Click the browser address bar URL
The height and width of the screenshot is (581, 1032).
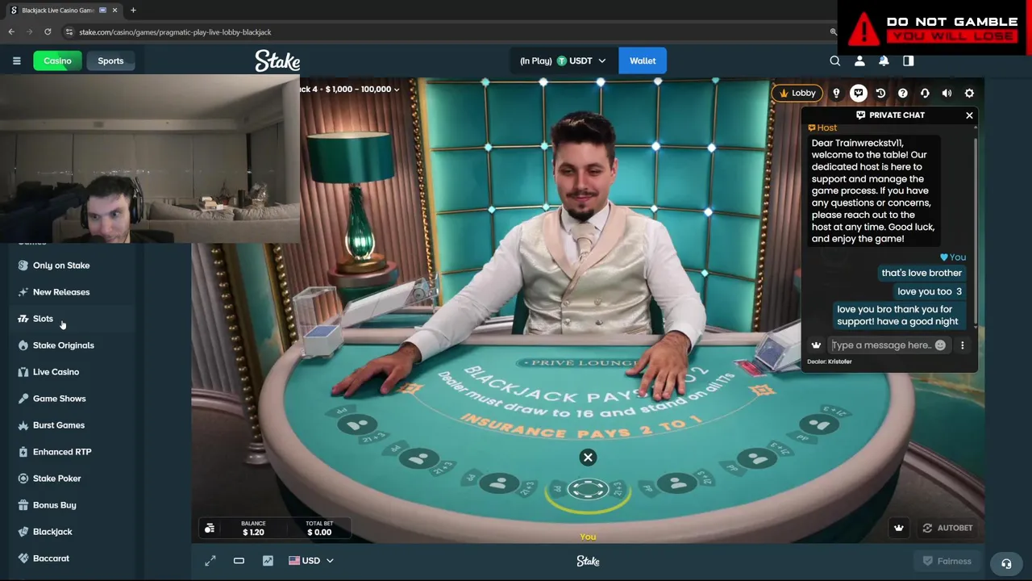click(175, 32)
